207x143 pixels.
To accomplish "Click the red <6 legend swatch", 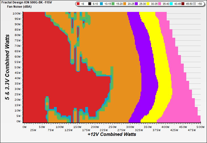I will click(x=78, y=4).
